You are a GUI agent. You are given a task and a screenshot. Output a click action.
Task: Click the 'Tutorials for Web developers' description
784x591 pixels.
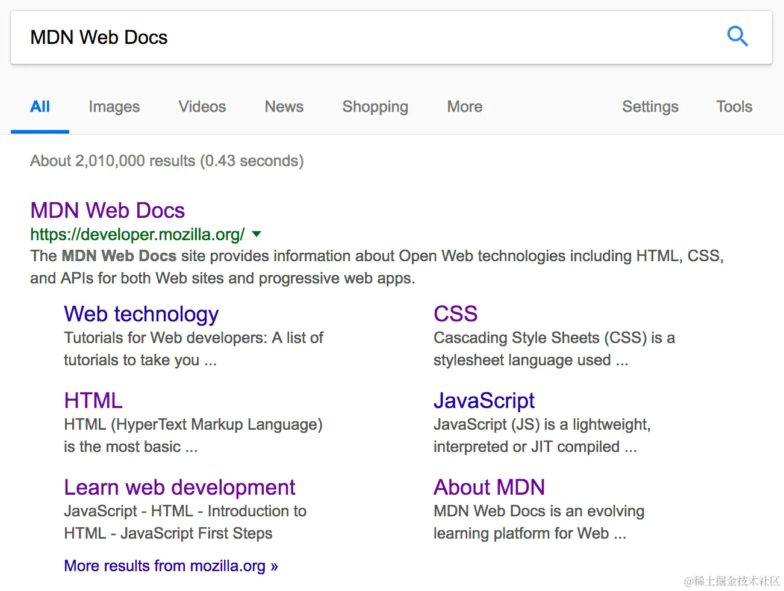coord(193,348)
